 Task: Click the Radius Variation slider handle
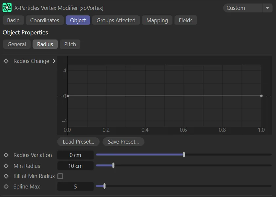184,155
